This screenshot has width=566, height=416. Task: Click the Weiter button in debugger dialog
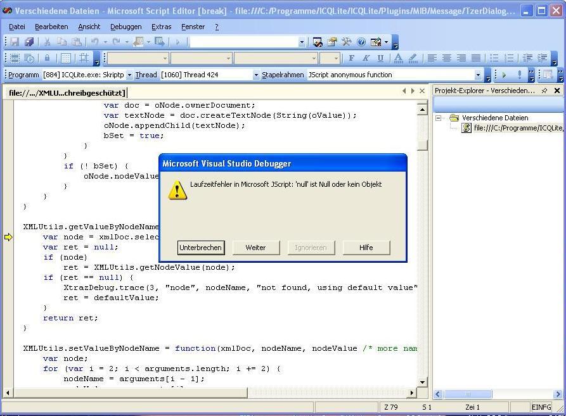click(255, 248)
